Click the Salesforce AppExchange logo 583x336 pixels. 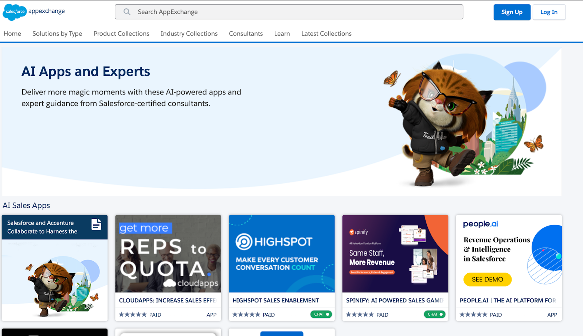[x=34, y=12]
